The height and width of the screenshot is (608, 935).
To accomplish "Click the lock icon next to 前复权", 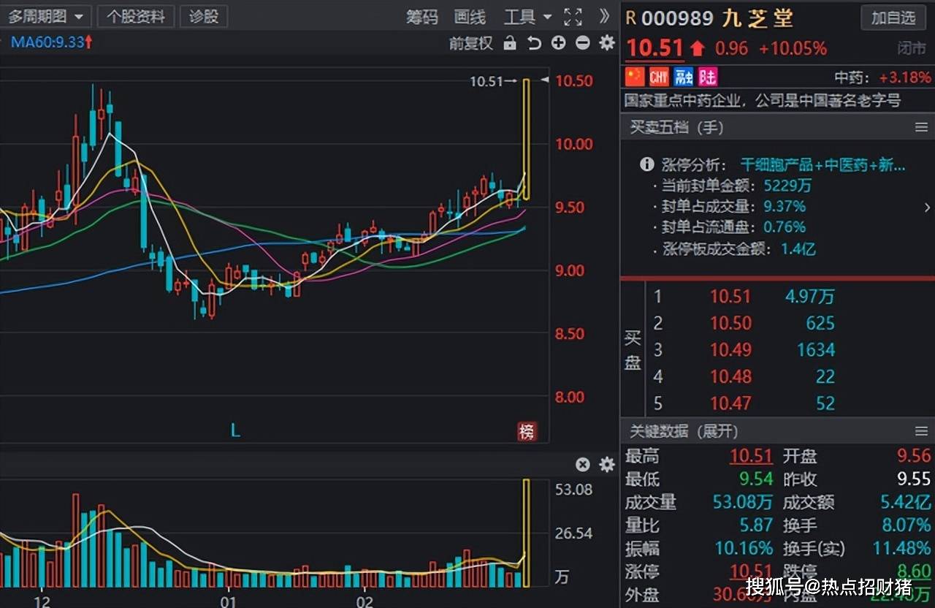I will point(511,43).
